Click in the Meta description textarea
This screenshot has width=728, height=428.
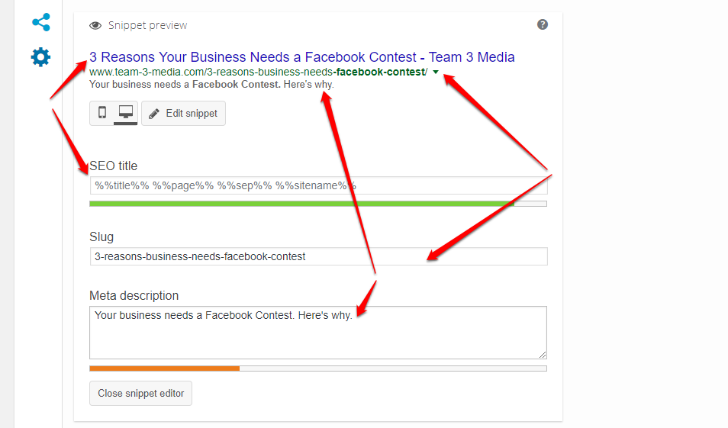(x=318, y=333)
